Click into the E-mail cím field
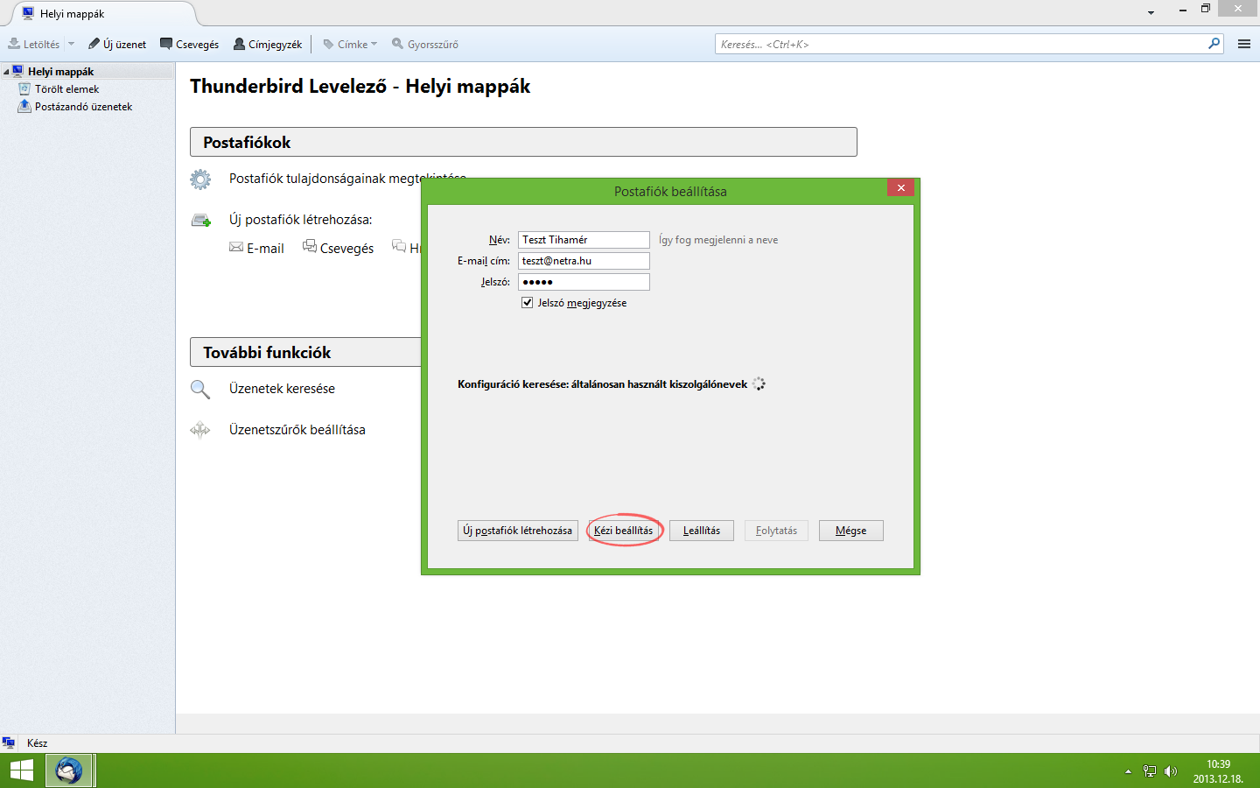The height and width of the screenshot is (788, 1260). pos(583,261)
